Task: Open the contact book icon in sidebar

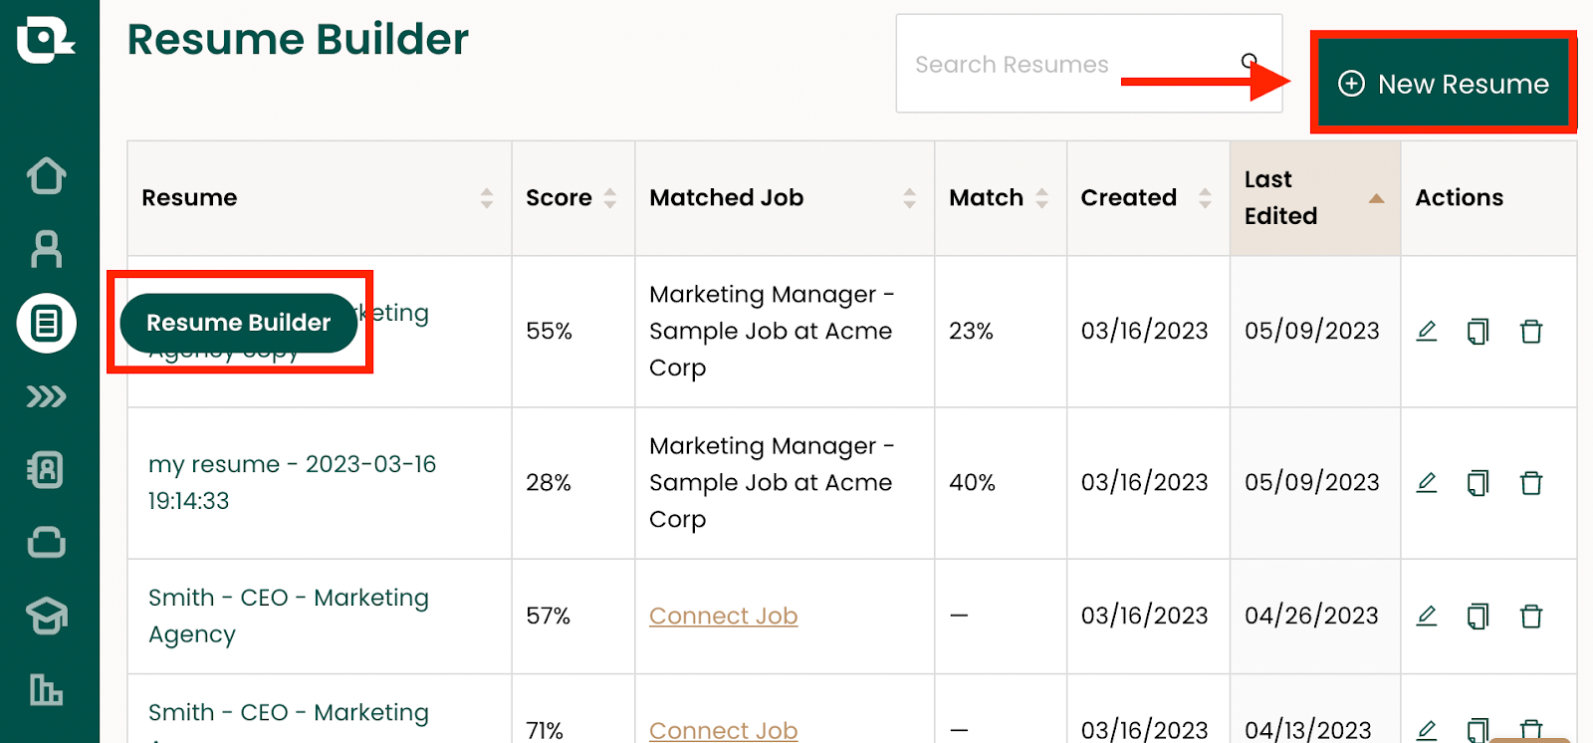Action: [x=47, y=470]
